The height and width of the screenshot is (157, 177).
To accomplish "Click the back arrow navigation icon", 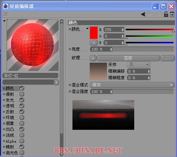I will (143, 14).
